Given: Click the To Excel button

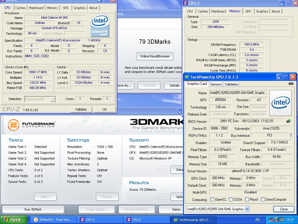Looking at the screenshot, I should pos(149,85).
